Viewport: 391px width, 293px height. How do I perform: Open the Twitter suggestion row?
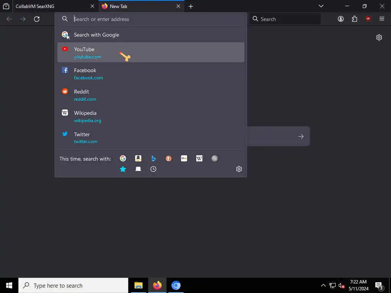coord(150,137)
